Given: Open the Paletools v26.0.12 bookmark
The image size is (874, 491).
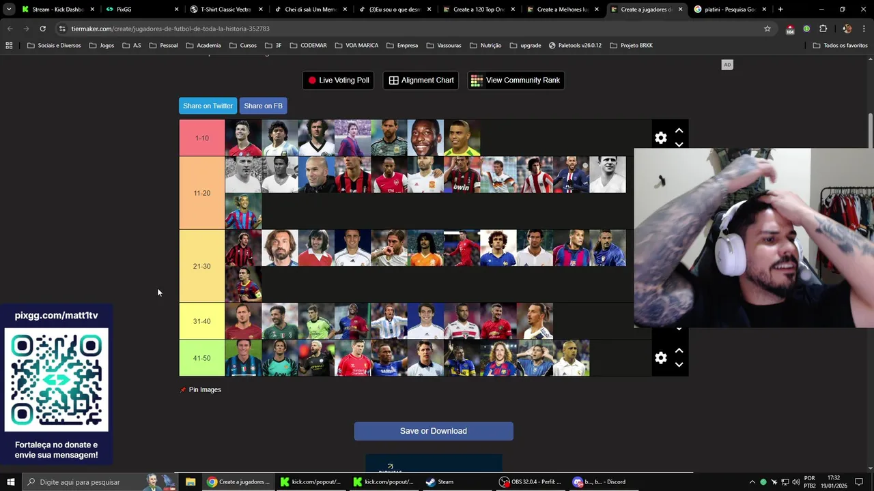Looking at the screenshot, I should point(574,45).
